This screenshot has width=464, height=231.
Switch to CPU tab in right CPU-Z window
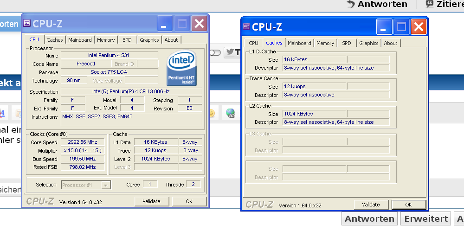(253, 43)
